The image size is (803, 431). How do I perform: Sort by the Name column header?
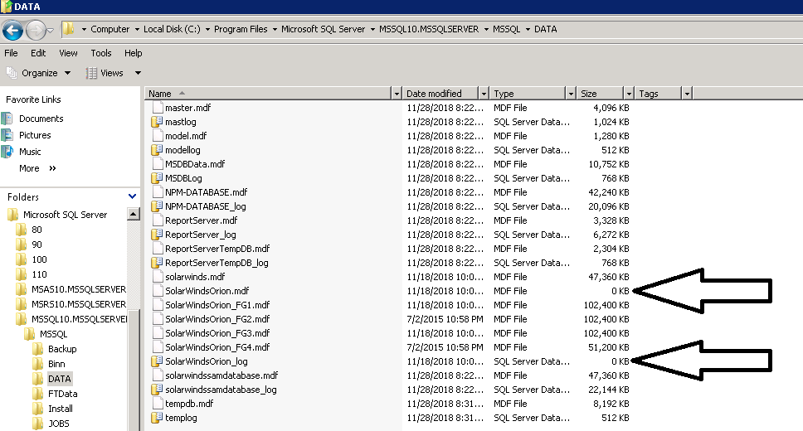point(268,94)
